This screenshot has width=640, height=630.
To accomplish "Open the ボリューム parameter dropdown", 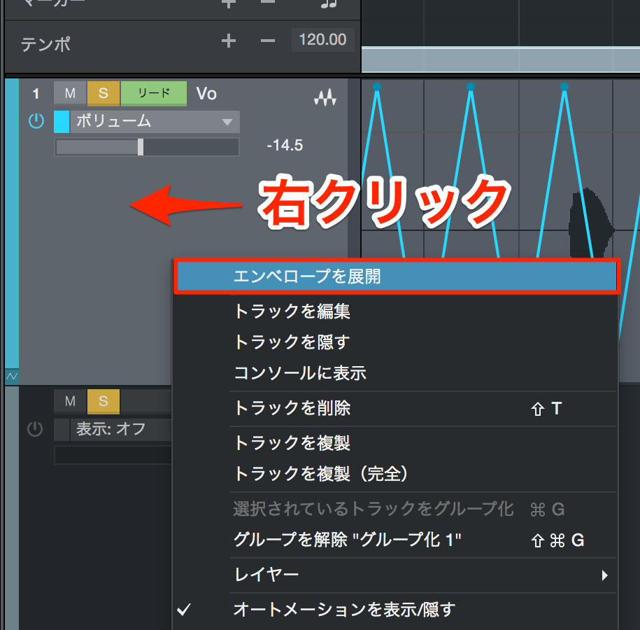I will point(155,122).
